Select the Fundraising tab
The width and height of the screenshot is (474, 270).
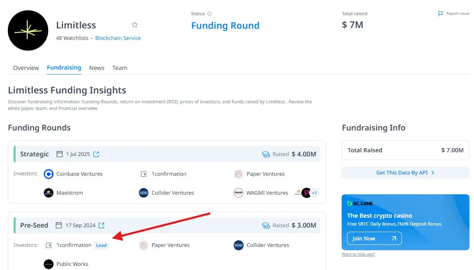tap(64, 67)
